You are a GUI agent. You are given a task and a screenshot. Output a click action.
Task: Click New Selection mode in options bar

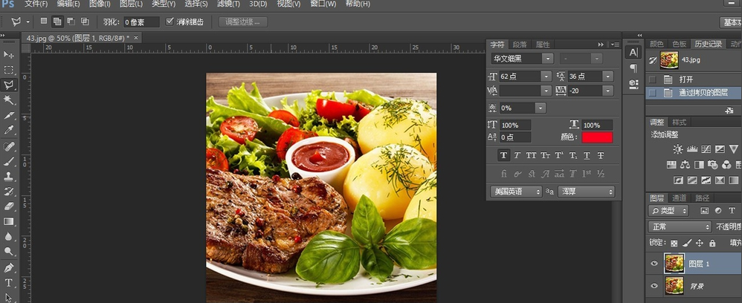(x=44, y=22)
